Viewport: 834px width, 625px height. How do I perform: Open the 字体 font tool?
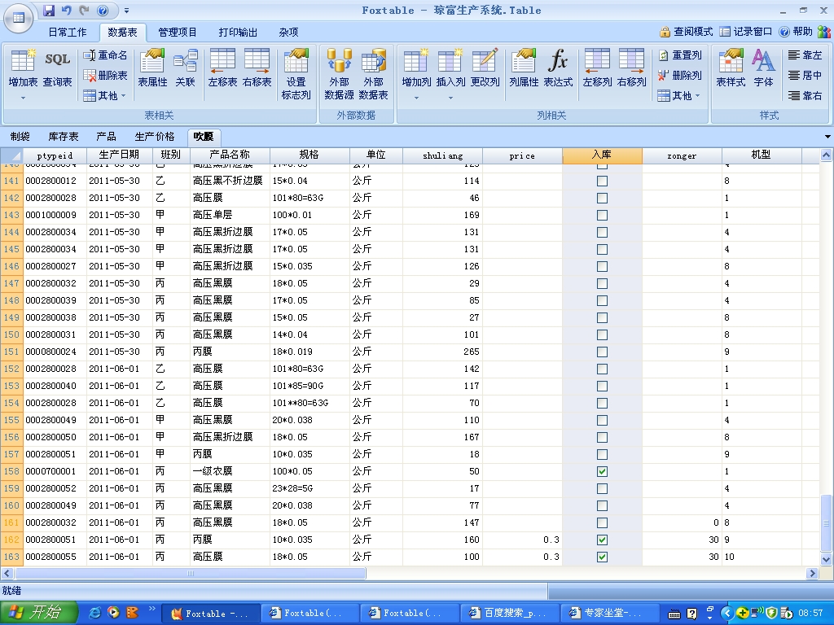(x=763, y=68)
